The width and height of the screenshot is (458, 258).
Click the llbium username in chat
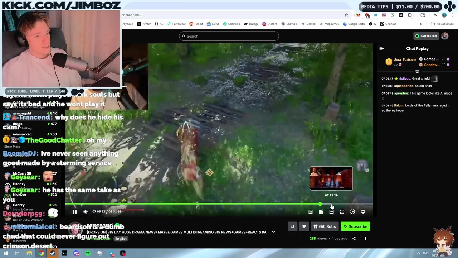pos(399,106)
